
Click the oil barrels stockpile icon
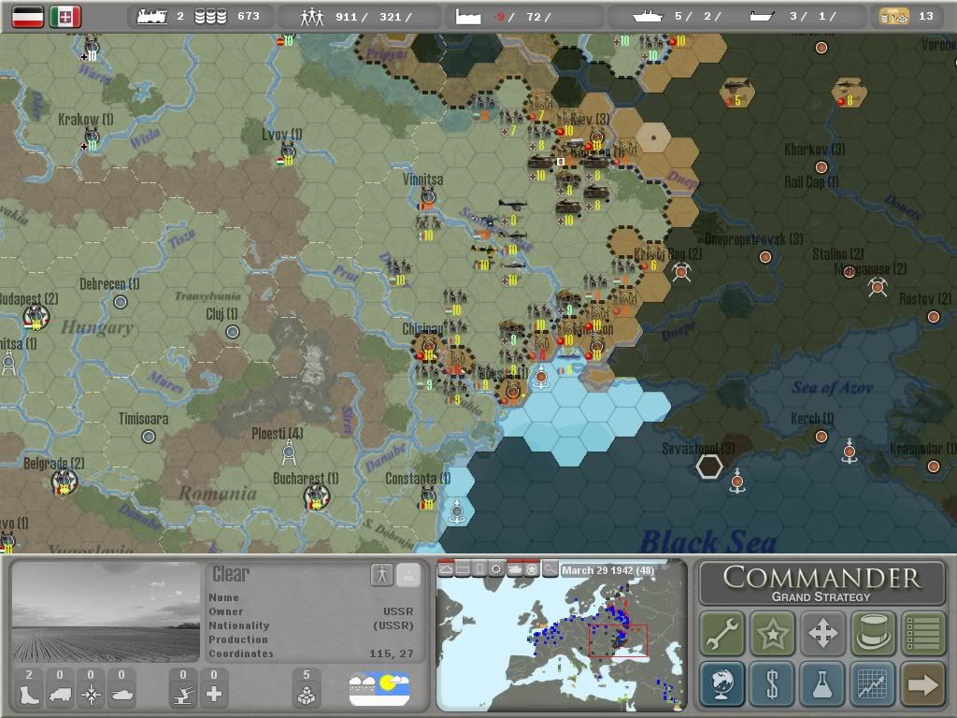tap(210, 17)
